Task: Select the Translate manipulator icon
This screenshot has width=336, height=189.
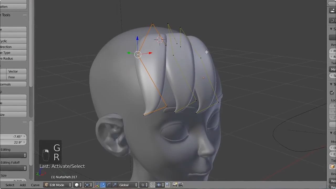Action: click(x=102, y=185)
